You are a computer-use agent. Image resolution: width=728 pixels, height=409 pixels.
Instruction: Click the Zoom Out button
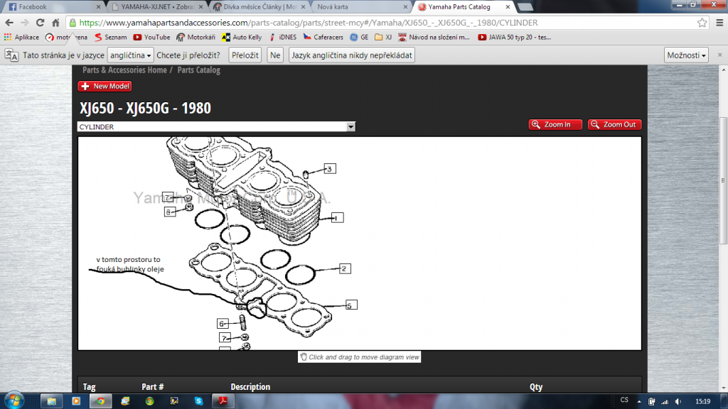click(x=614, y=124)
